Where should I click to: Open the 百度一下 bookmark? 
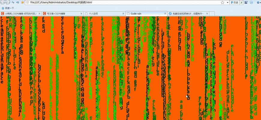(x=8, y=8)
